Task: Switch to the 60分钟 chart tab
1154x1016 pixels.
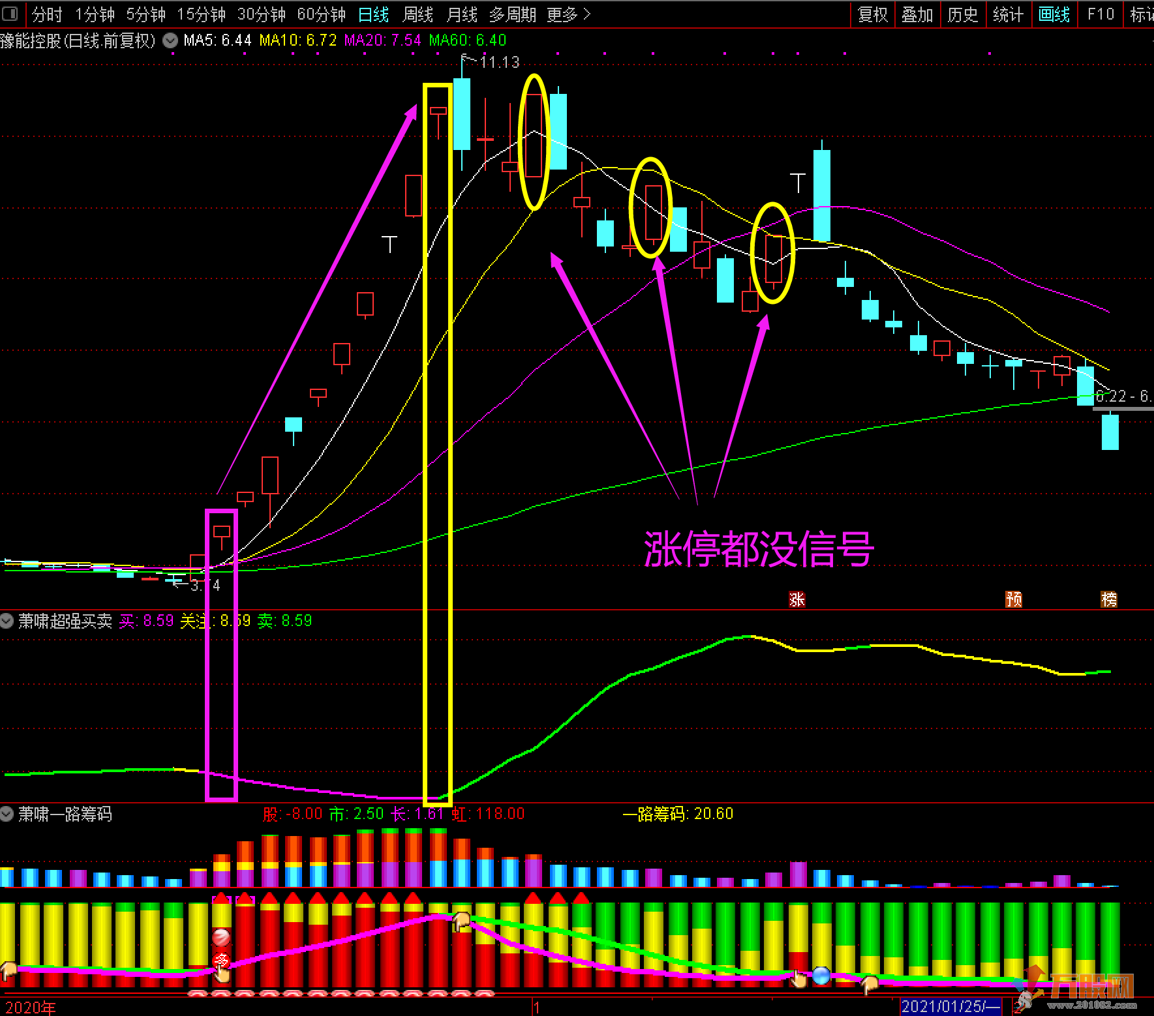Action: point(321,14)
